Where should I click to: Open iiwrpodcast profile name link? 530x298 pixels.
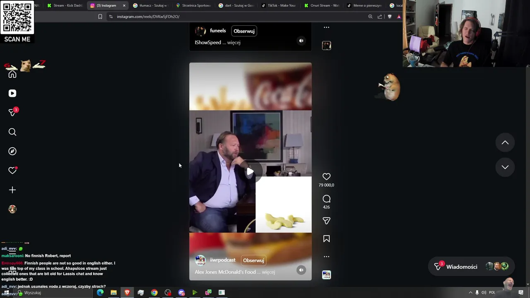point(222,260)
